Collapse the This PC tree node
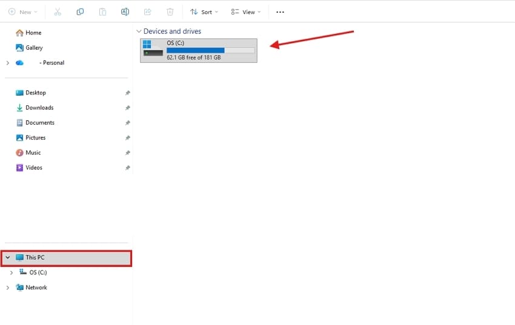515x325 pixels. (x=7, y=257)
